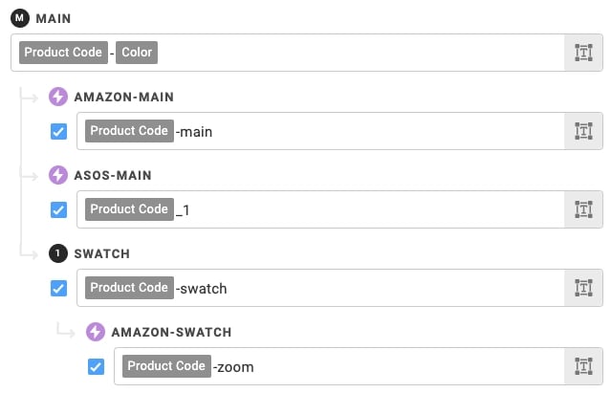Select Product Code token in MAIN field
611x393 pixels.
coord(63,53)
